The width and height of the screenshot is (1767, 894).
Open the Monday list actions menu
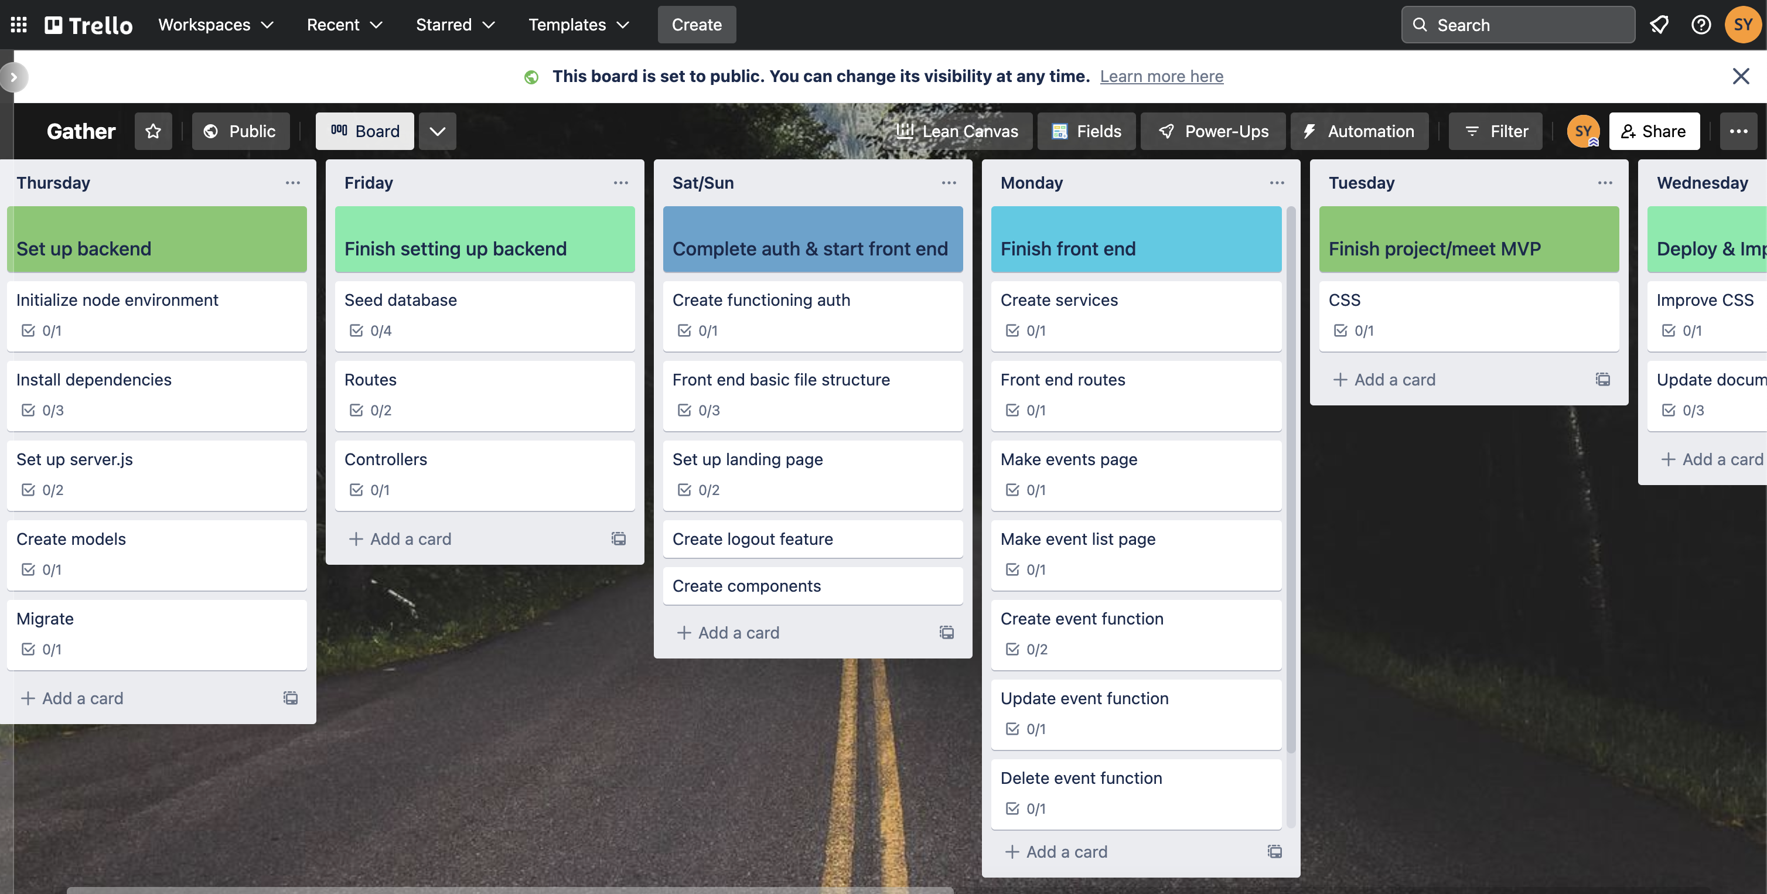[1277, 182]
